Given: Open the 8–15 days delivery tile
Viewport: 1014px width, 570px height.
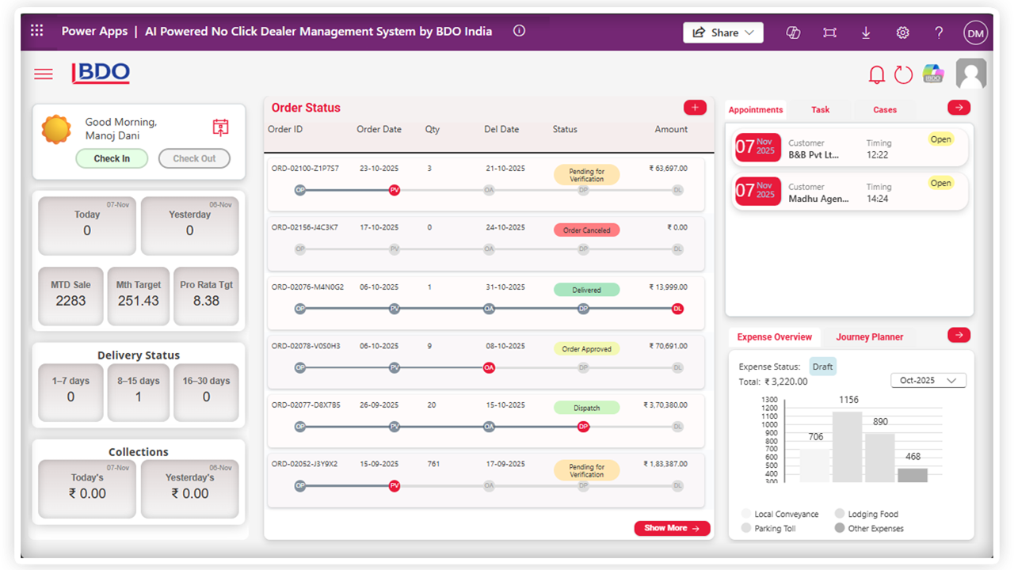Looking at the screenshot, I should tap(139, 393).
